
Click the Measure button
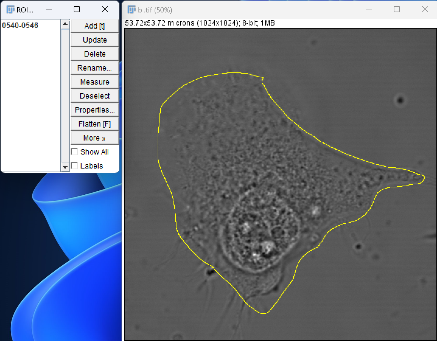pyautogui.click(x=95, y=82)
